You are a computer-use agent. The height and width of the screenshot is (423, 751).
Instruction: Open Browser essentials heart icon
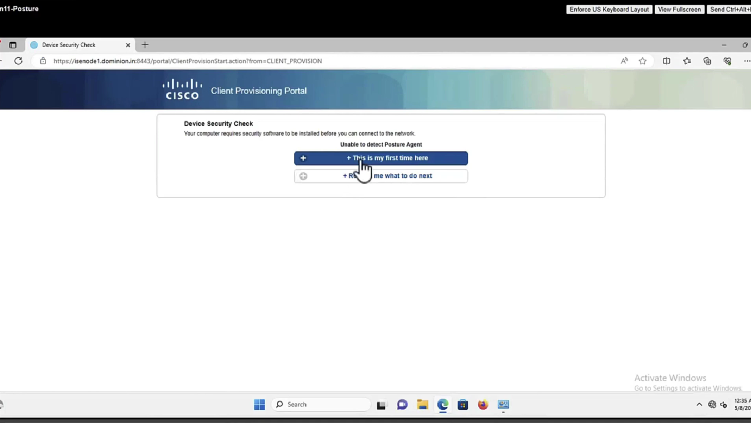727,61
